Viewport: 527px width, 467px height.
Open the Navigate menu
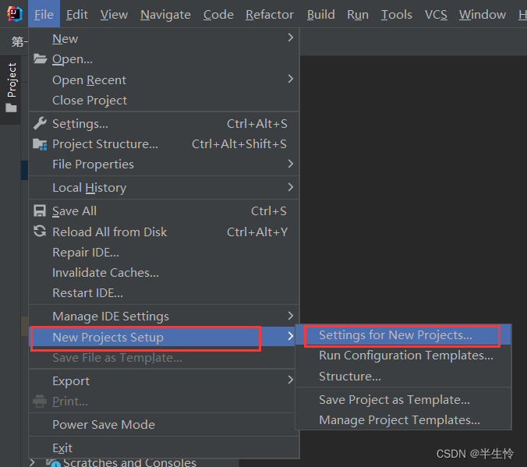pos(165,15)
